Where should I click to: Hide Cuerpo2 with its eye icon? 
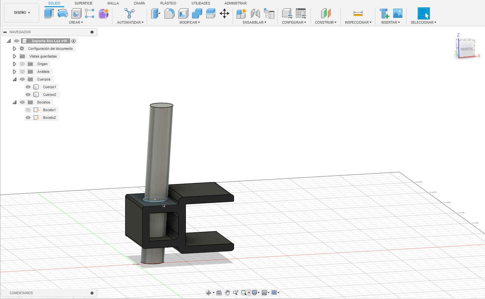pyautogui.click(x=28, y=95)
